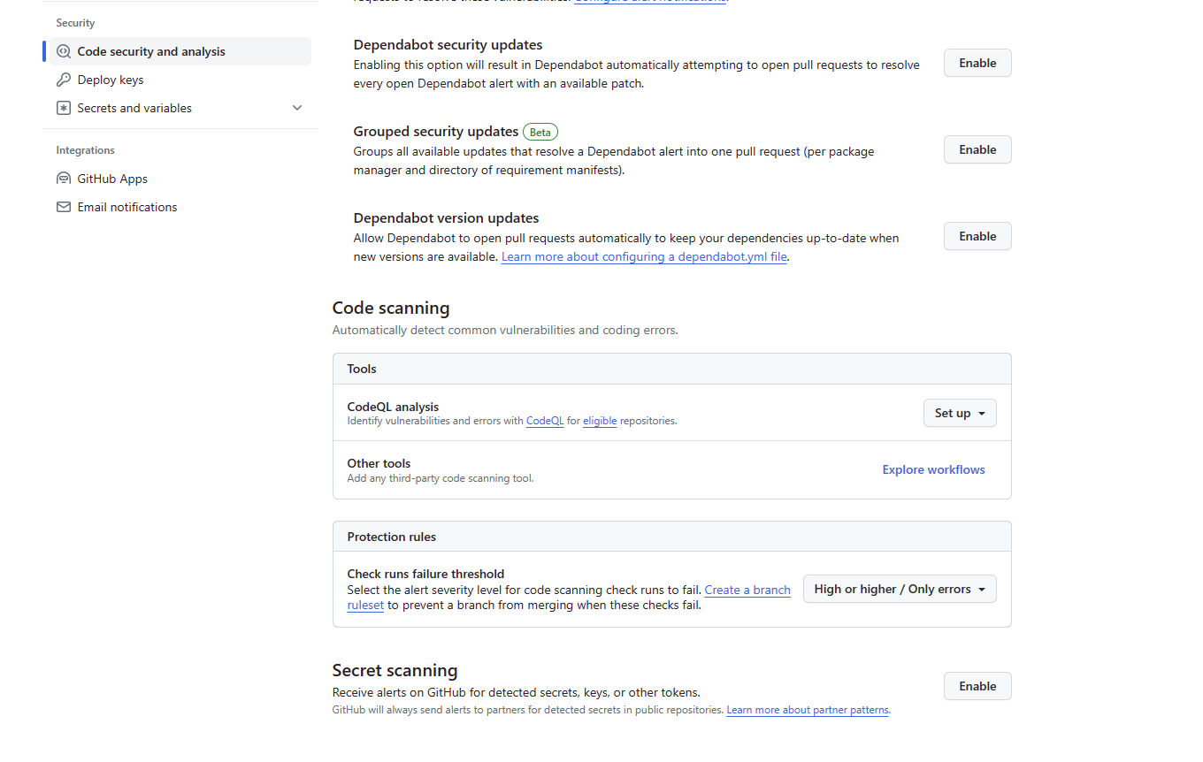The width and height of the screenshot is (1203, 762).
Task: Click the Security sidebar heading
Action: [75, 23]
